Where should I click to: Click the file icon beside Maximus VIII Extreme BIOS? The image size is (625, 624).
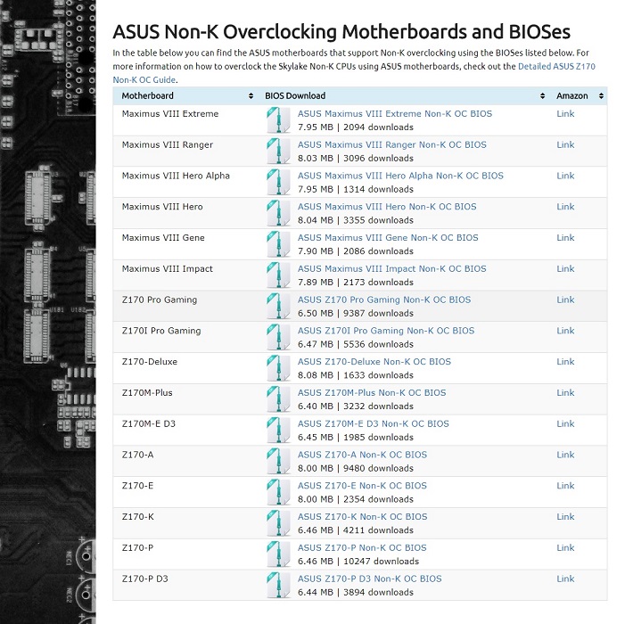[x=278, y=120]
